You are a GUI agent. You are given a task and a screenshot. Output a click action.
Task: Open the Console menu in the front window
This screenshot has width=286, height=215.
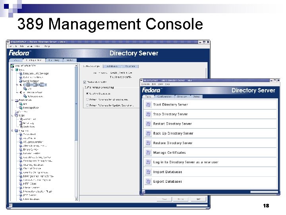(x=145, y=84)
